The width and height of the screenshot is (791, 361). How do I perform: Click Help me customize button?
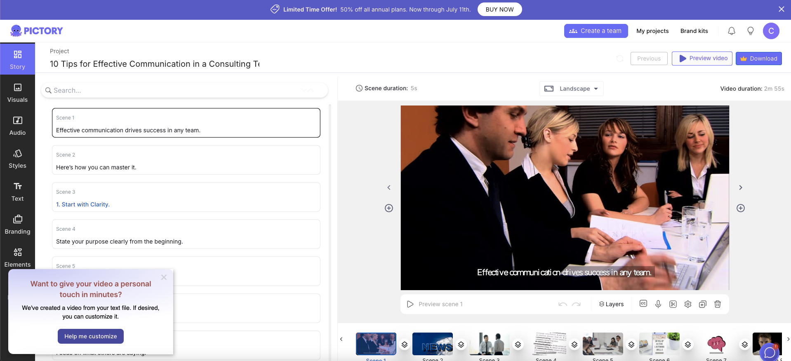pyautogui.click(x=91, y=336)
